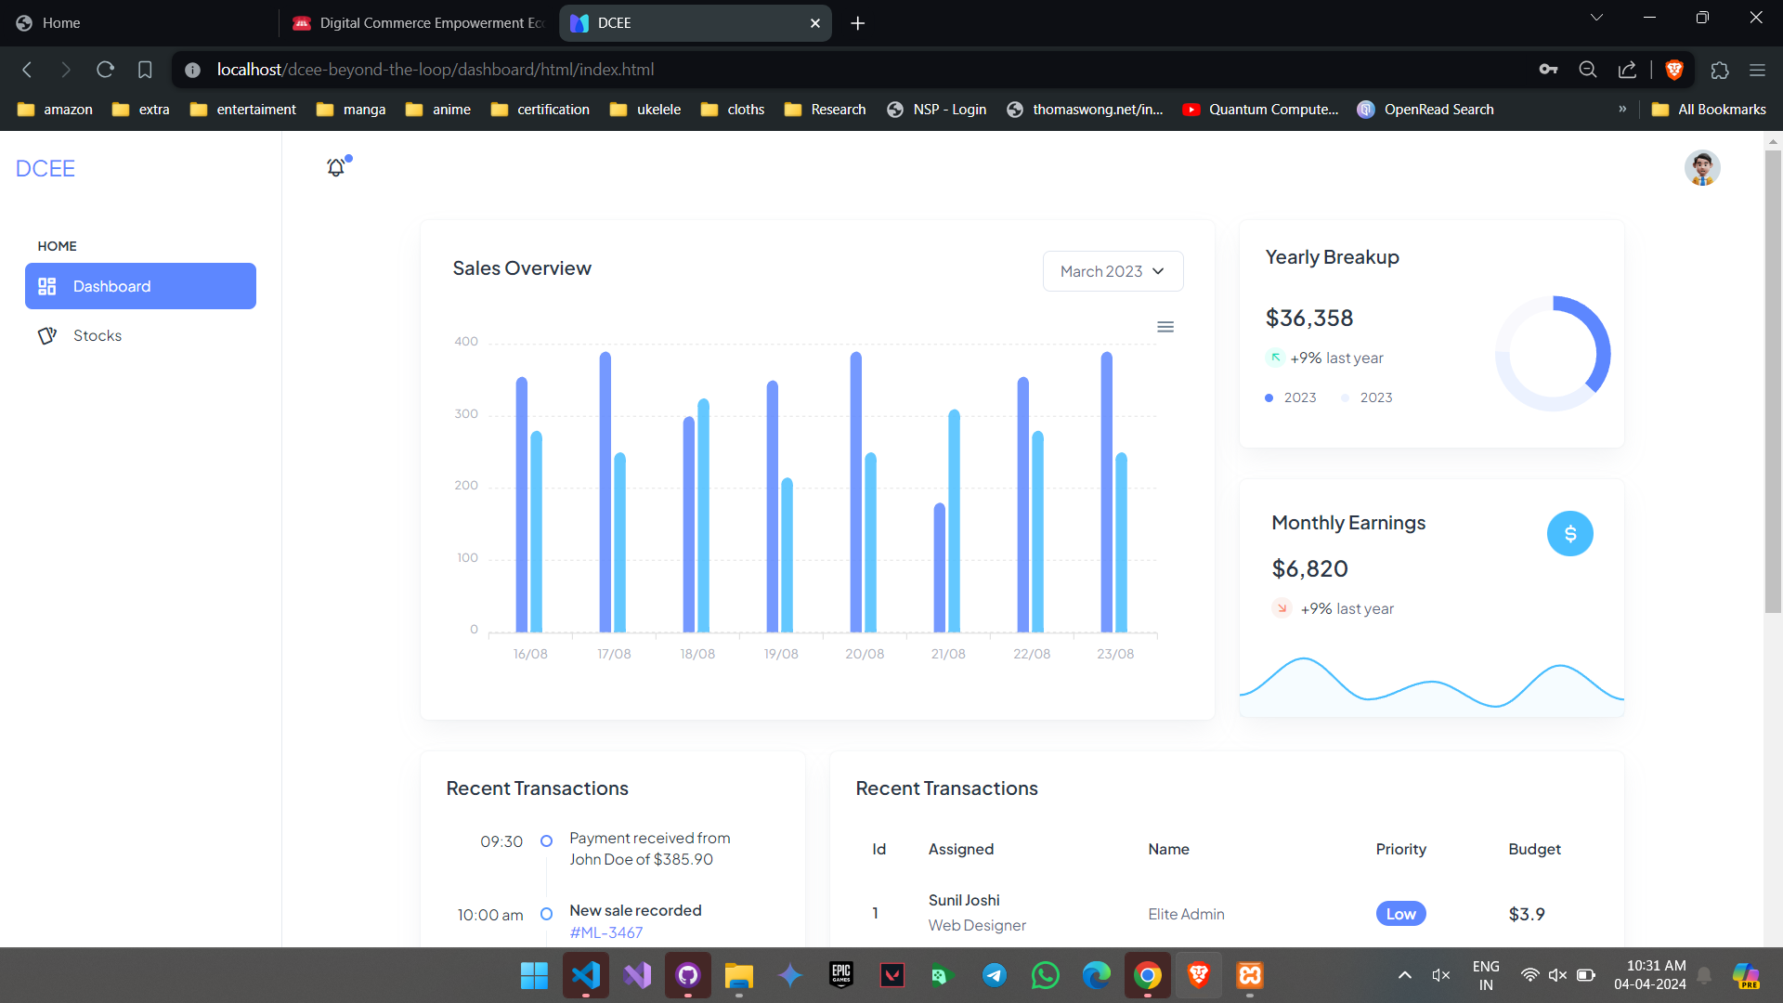
Task: Click the dollar sign earnings icon
Action: point(1569,534)
